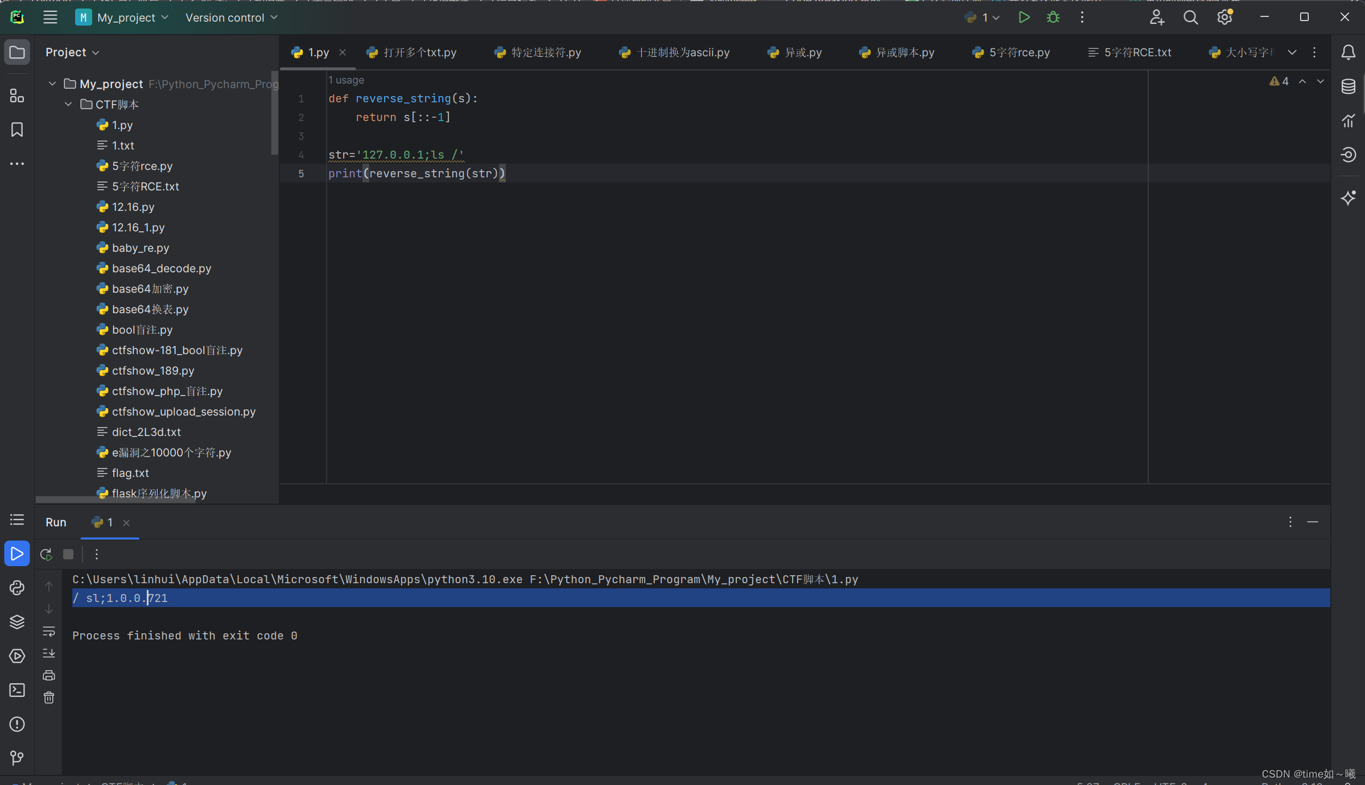Open AI Assistant sparkle icon
The height and width of the screenshot is (785, 1365).
pos(1348,198)
